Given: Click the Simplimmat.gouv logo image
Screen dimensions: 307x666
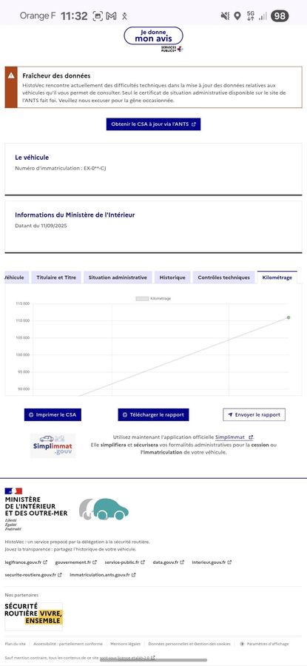Looking at the screenshot, I should pyautogui.click(x=53, y=445).
